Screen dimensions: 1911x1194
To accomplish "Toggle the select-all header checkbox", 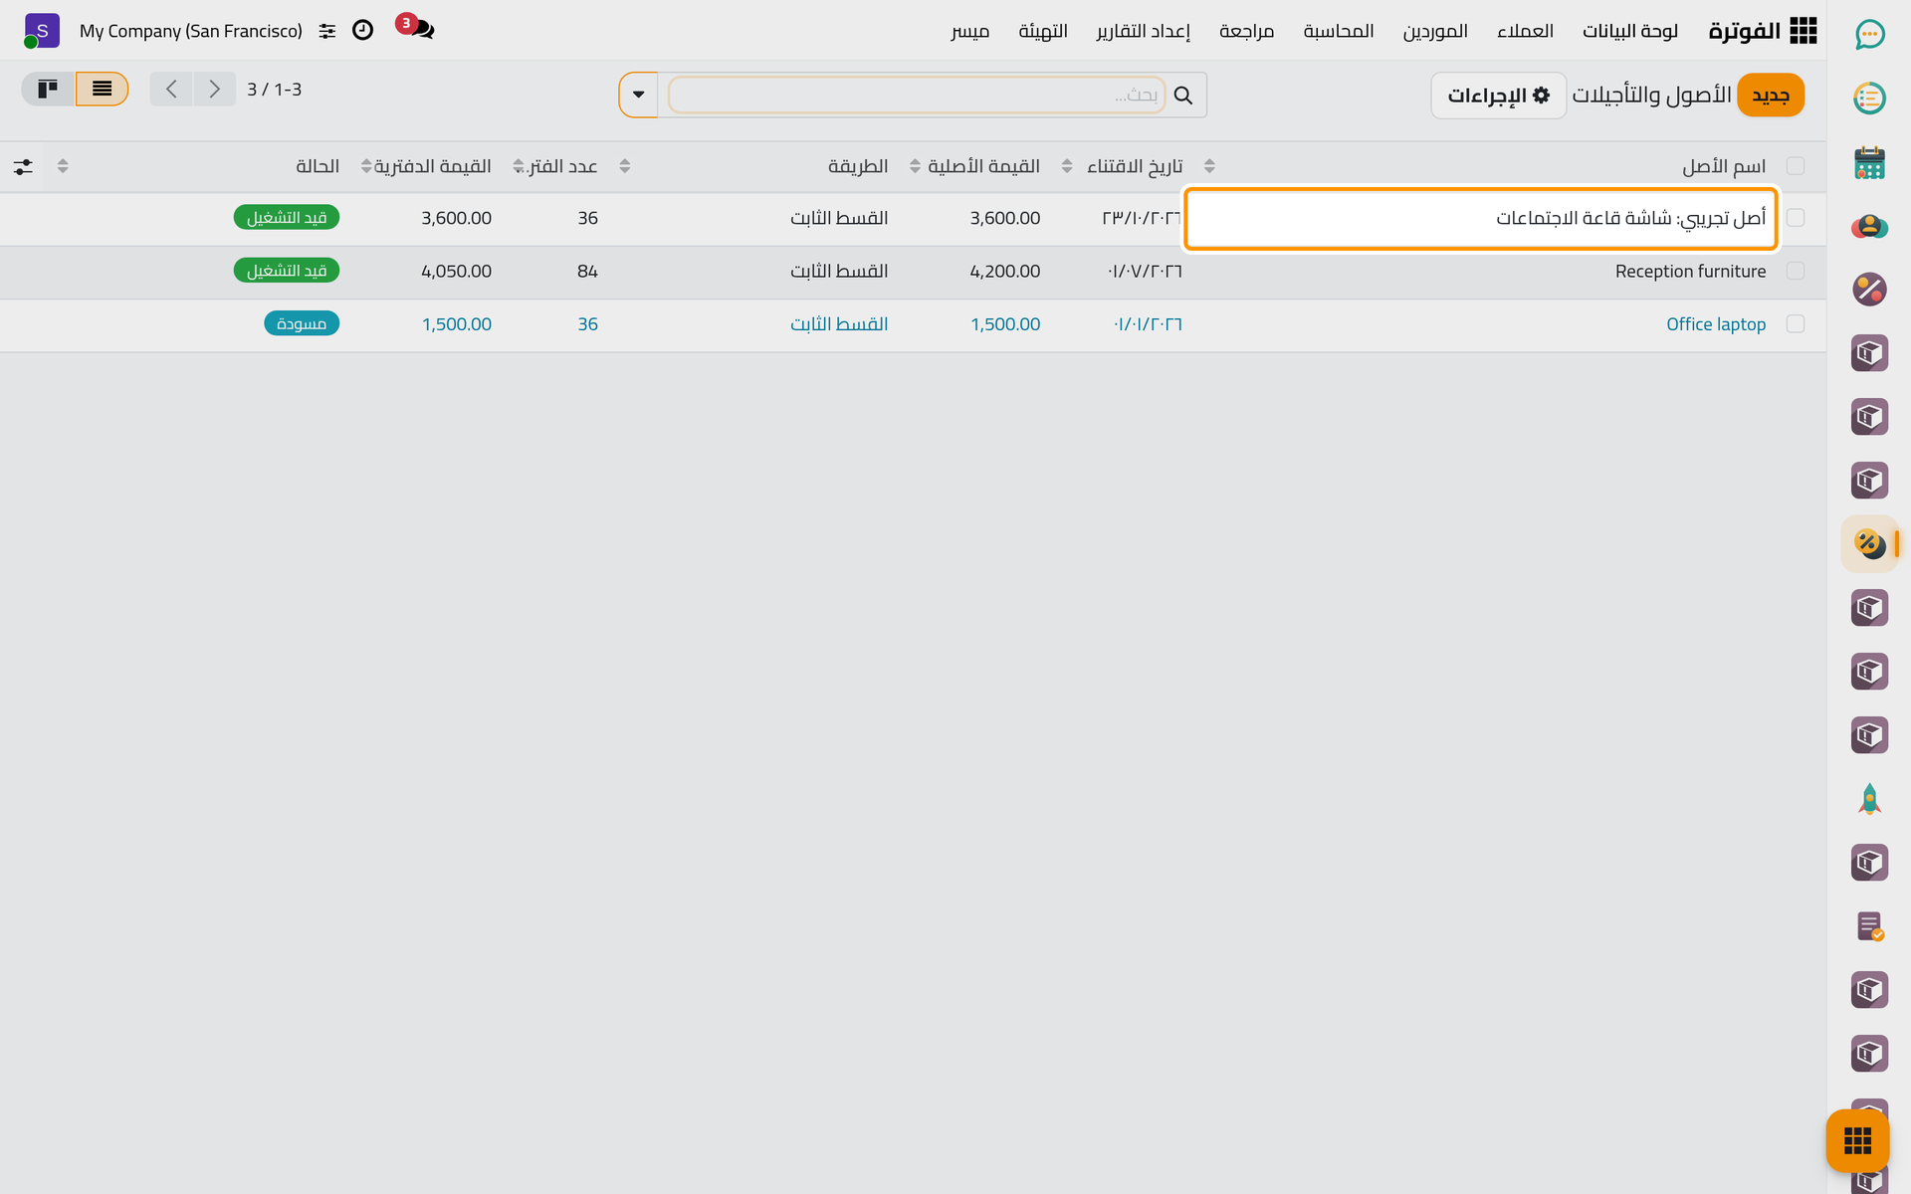I will click(1796, 165).
